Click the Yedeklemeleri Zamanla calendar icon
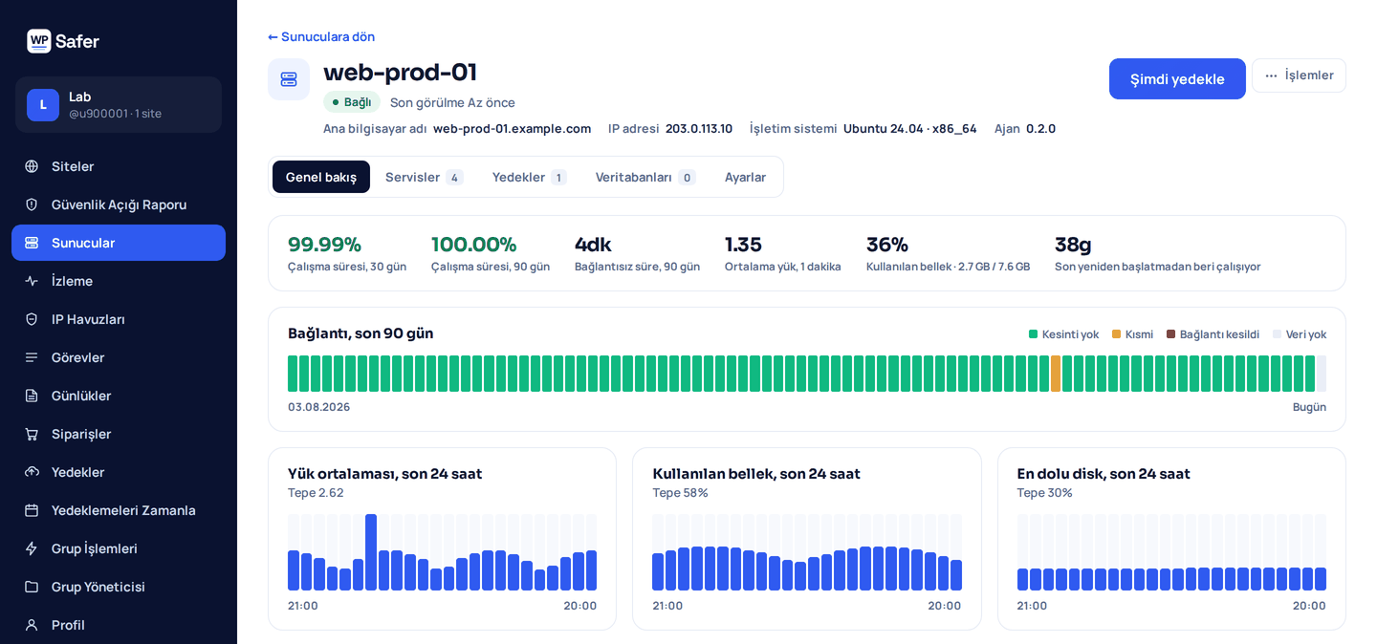This screenshot has height=644, width=1377. click(x=32, y=510)
